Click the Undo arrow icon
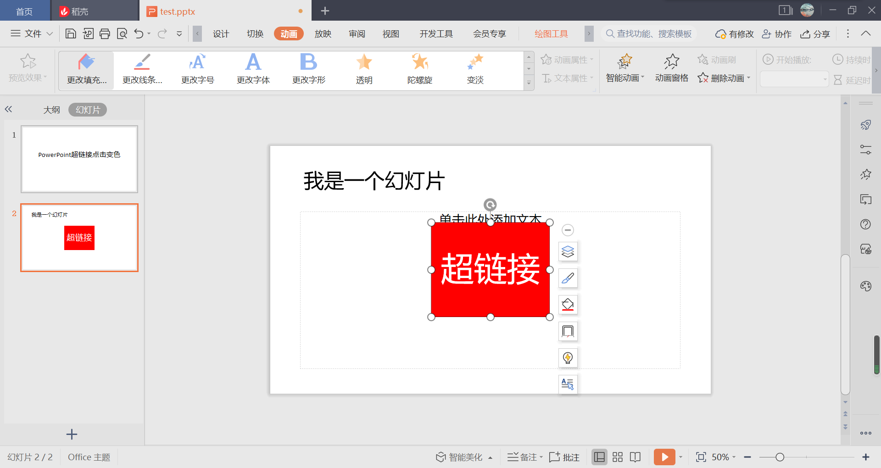Viewport: 881px width, 468px height. pos(139,33)
